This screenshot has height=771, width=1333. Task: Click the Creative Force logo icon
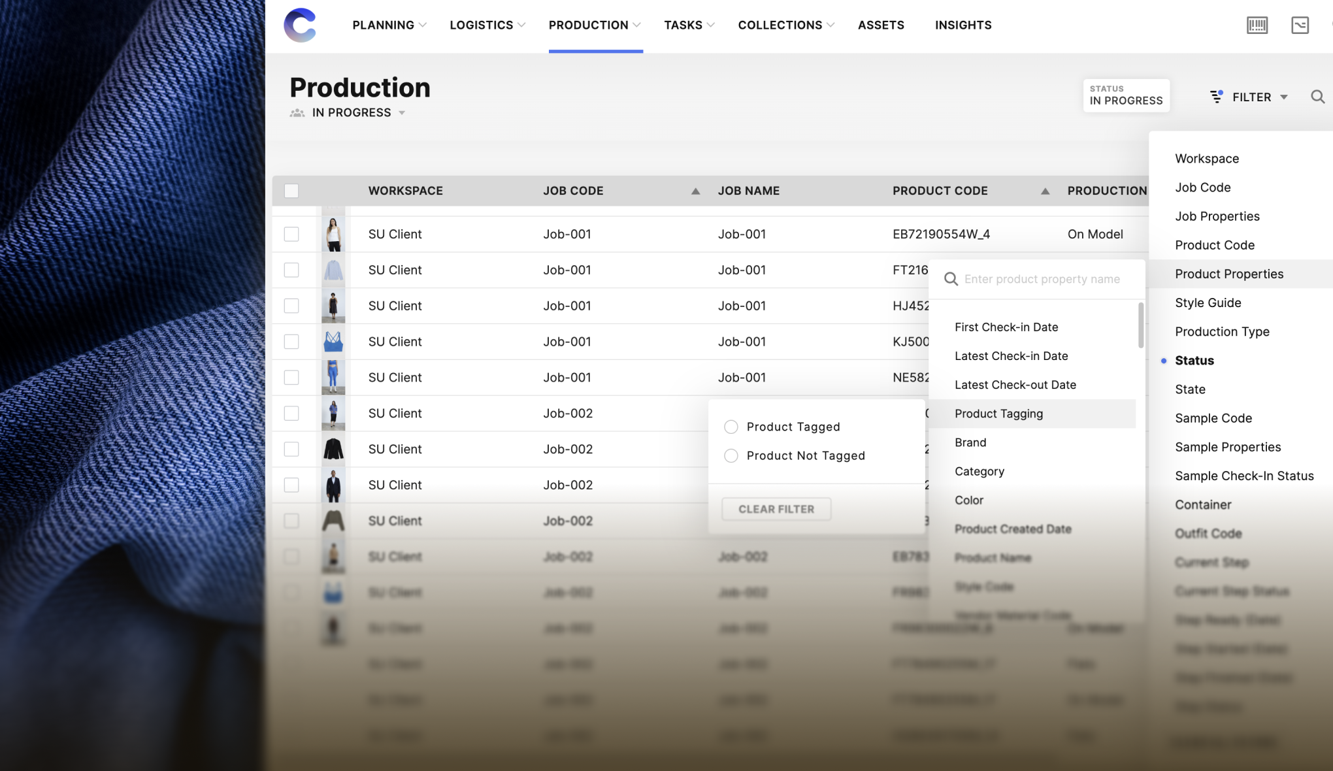(x=300, y=25)
